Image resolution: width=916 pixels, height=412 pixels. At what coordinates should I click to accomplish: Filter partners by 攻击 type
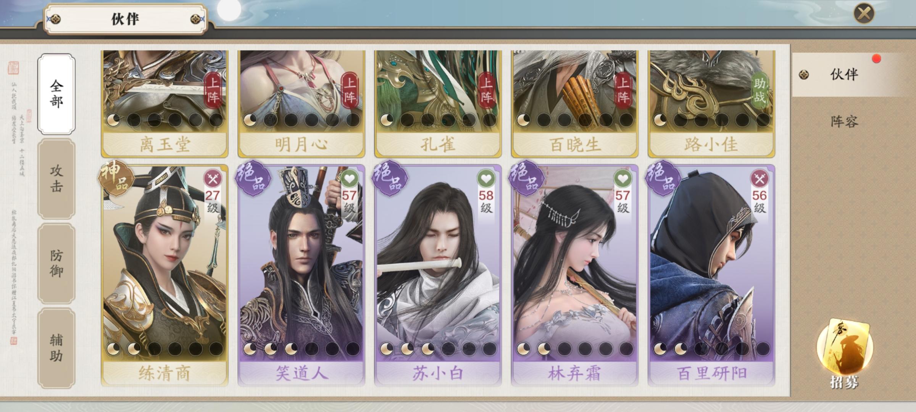click(x=56, y=179)
